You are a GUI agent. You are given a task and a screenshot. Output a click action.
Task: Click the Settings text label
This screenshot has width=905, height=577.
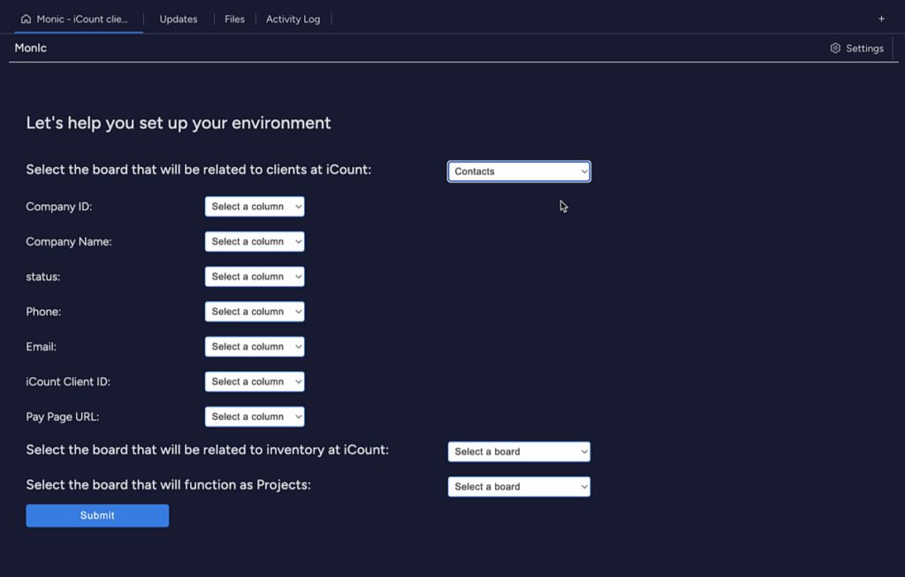tap(864, 49)
